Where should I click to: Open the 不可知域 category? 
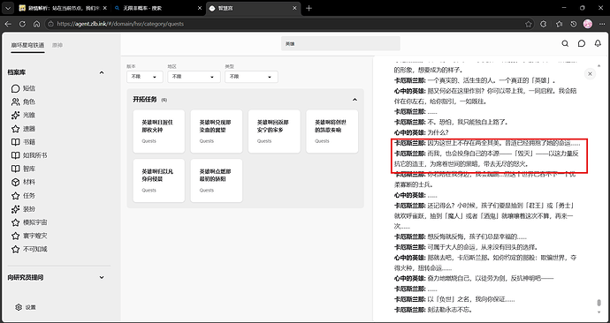[29, 249]
